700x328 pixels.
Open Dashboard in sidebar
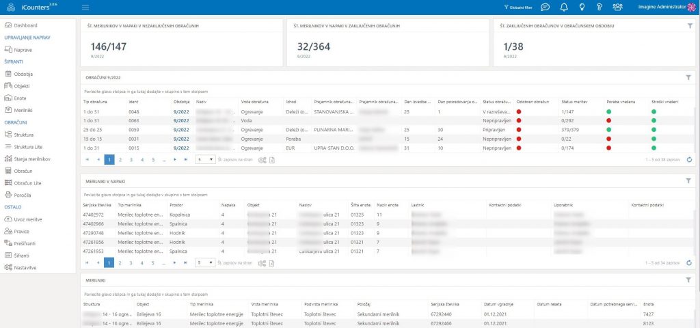[25, 25]
